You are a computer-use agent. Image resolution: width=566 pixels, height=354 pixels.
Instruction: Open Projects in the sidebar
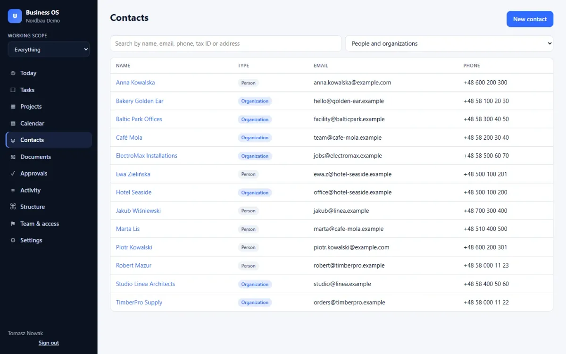49,107
